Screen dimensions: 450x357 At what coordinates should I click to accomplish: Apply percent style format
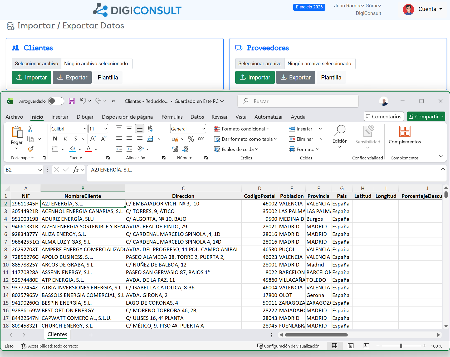(191, 139)
